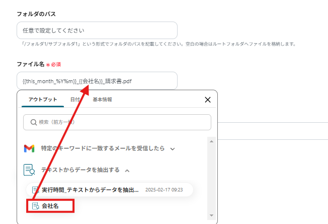Image resolution: width=328 pixels, height=224 pixels.
Task: Focus the 検索（前方一致） search box
Action: (x=117, y=122)
